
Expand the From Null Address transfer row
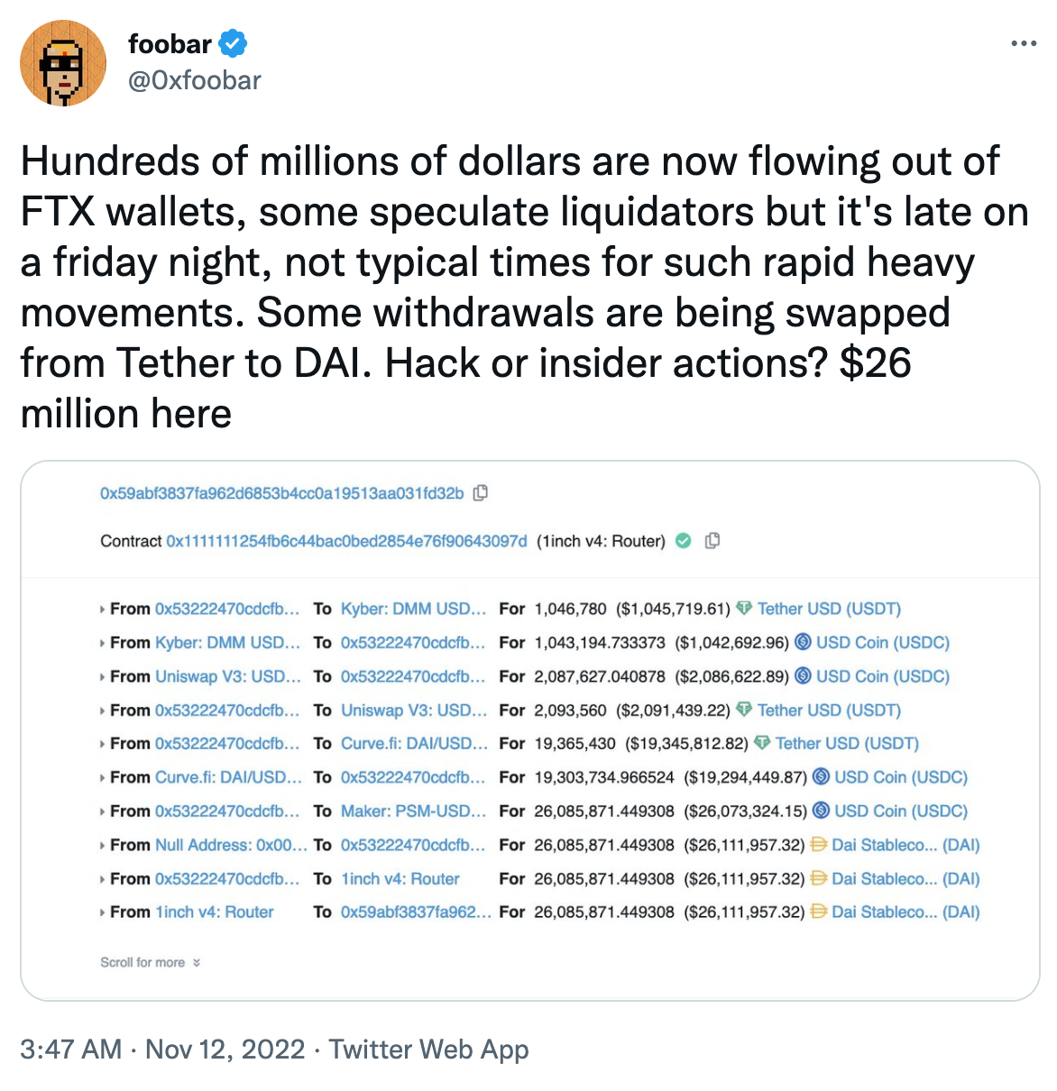[x=103, y=846]
